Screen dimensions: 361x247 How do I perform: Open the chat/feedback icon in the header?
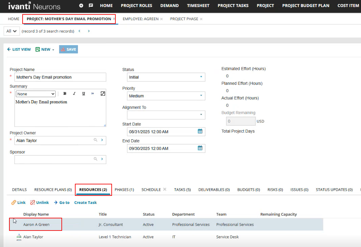(90, 5)
